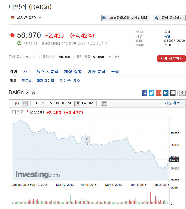The image size is (186, 209).
Task: Open the info icon beside the share buttons
Action: (x=182, y=93)
